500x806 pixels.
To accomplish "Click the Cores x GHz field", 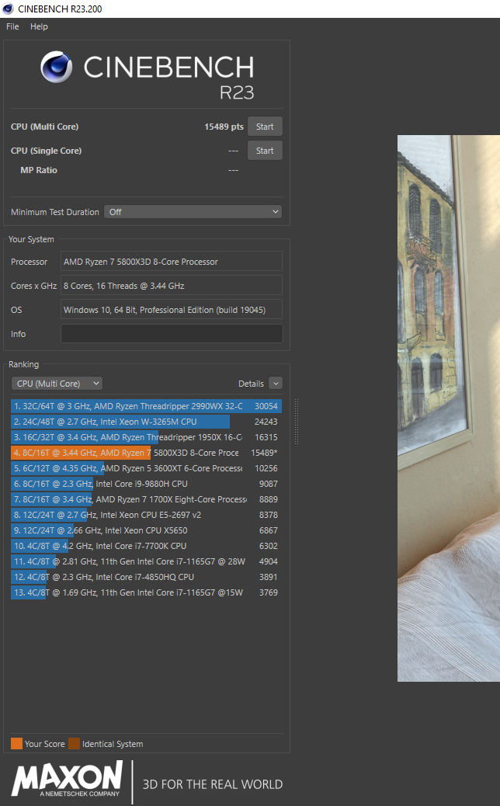I will [x=171, y=286].
